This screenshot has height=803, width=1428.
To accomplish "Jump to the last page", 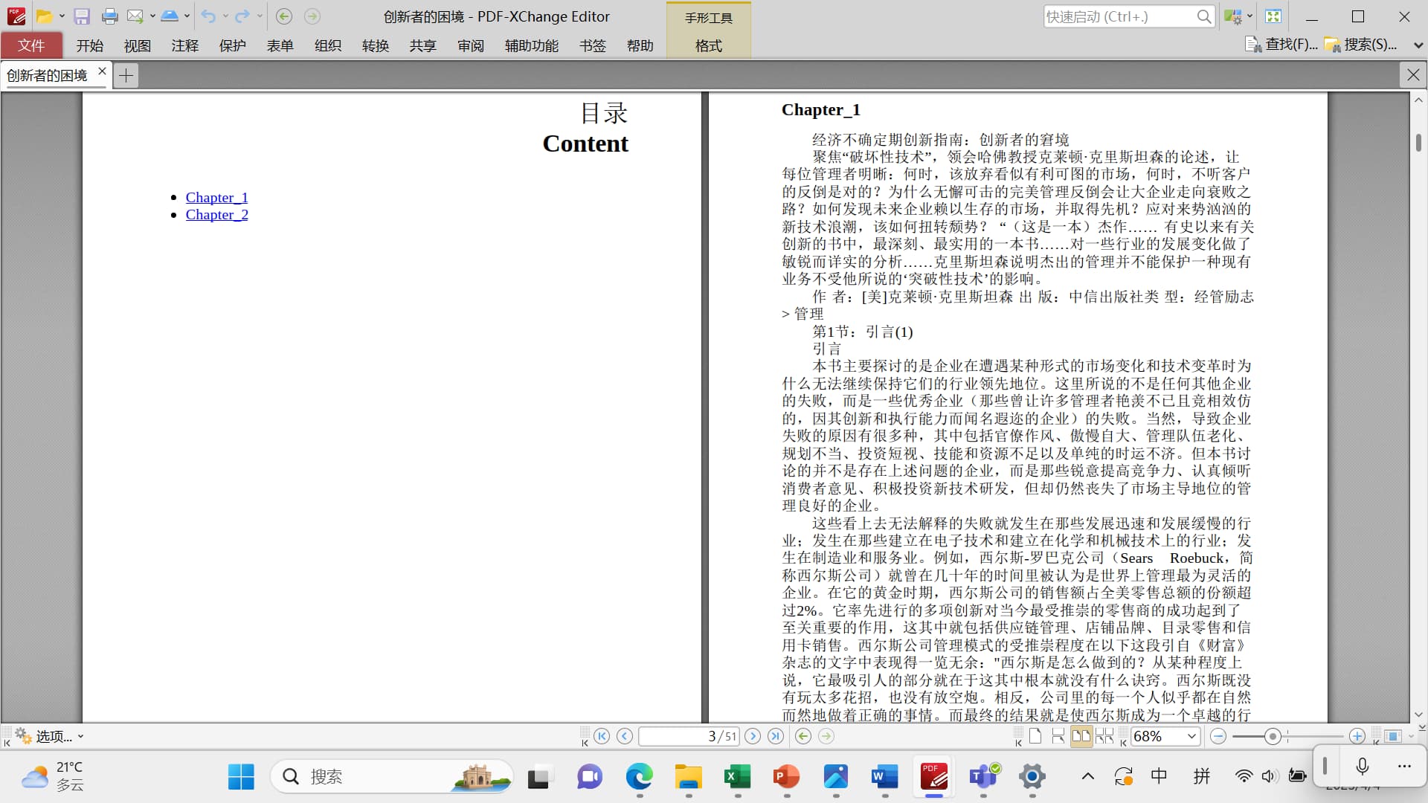I will tap(776, 736).
